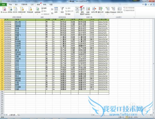Click the Advanced (高级) filter button
The image size is (155, 119).
click(x=68, y=14)
